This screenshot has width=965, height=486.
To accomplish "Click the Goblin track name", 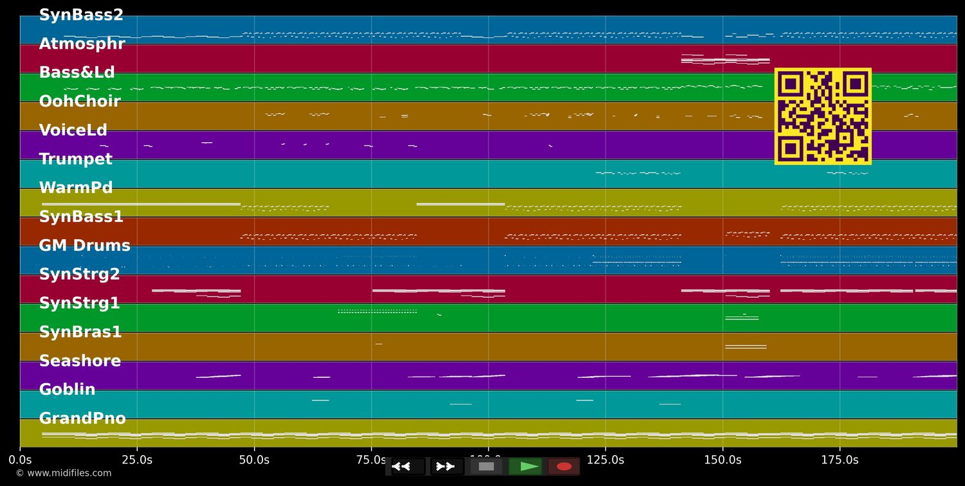I will click(x=67, y=390).
